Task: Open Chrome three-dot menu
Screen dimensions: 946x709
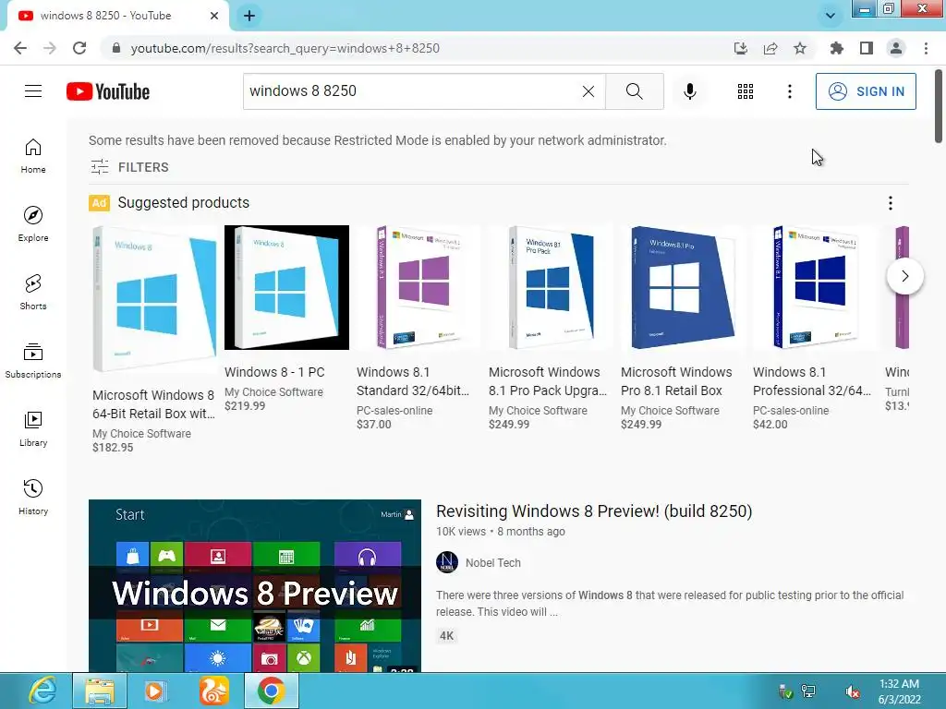Action: pyautogui.click(x=926, y=48)
